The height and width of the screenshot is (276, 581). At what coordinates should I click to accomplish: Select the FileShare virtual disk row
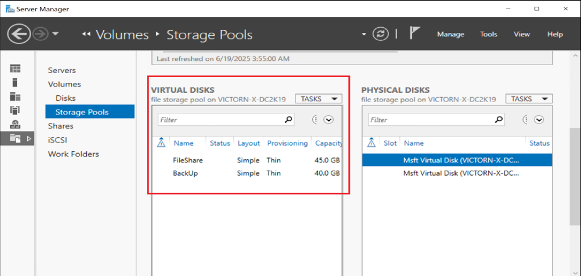pos(188,160)
